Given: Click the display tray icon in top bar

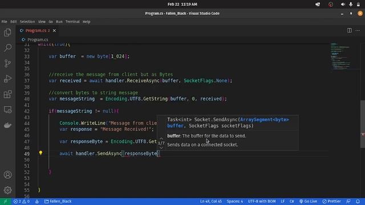Looking at the screenshot, I should pyautogui.click(x=318, y=4).
